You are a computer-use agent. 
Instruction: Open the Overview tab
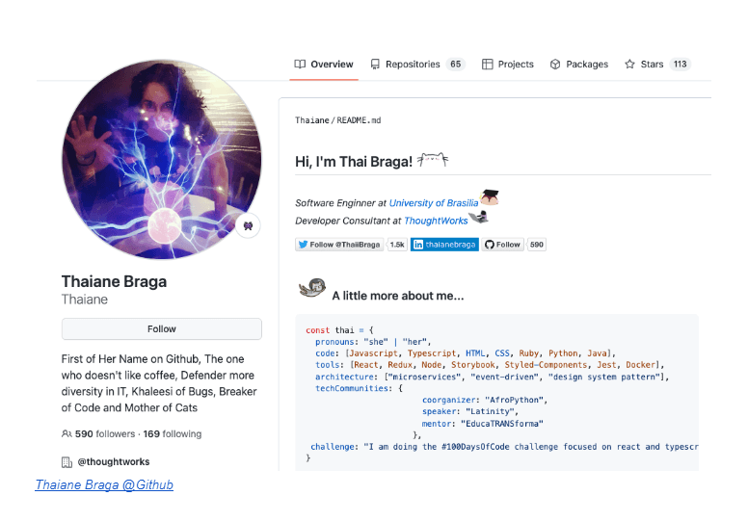(x=324, y=65)
